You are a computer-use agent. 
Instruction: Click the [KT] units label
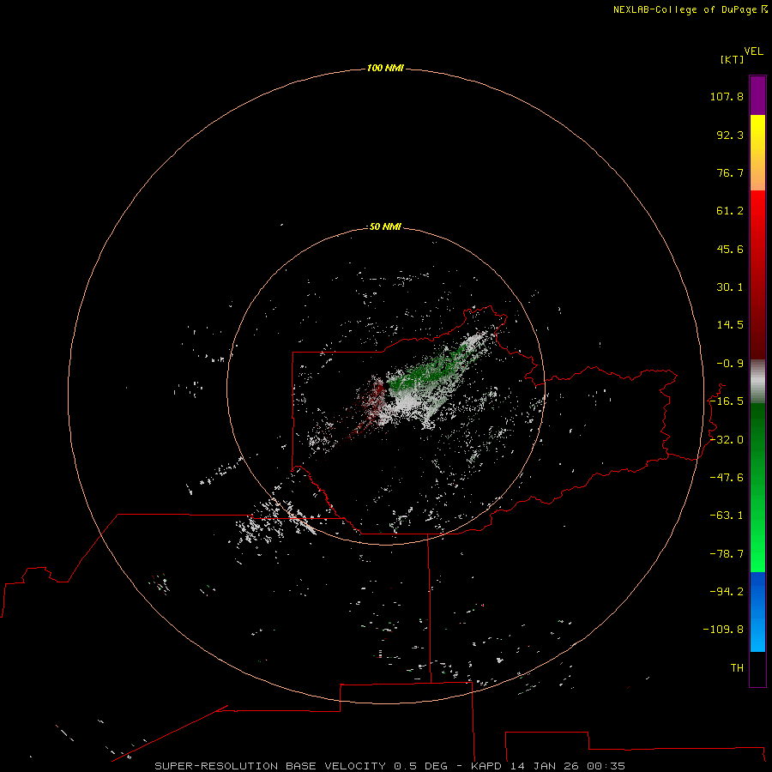733,59
